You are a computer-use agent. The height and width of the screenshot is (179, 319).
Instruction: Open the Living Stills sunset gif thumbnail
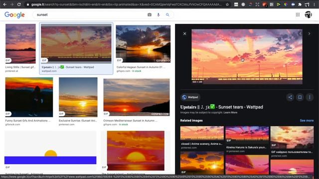pyautogui.click(x=20, y=44)
